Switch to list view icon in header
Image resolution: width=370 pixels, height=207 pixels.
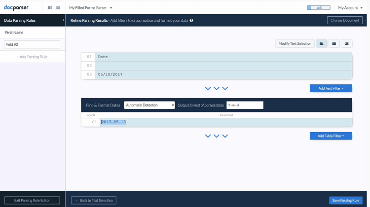pos(58,7)
